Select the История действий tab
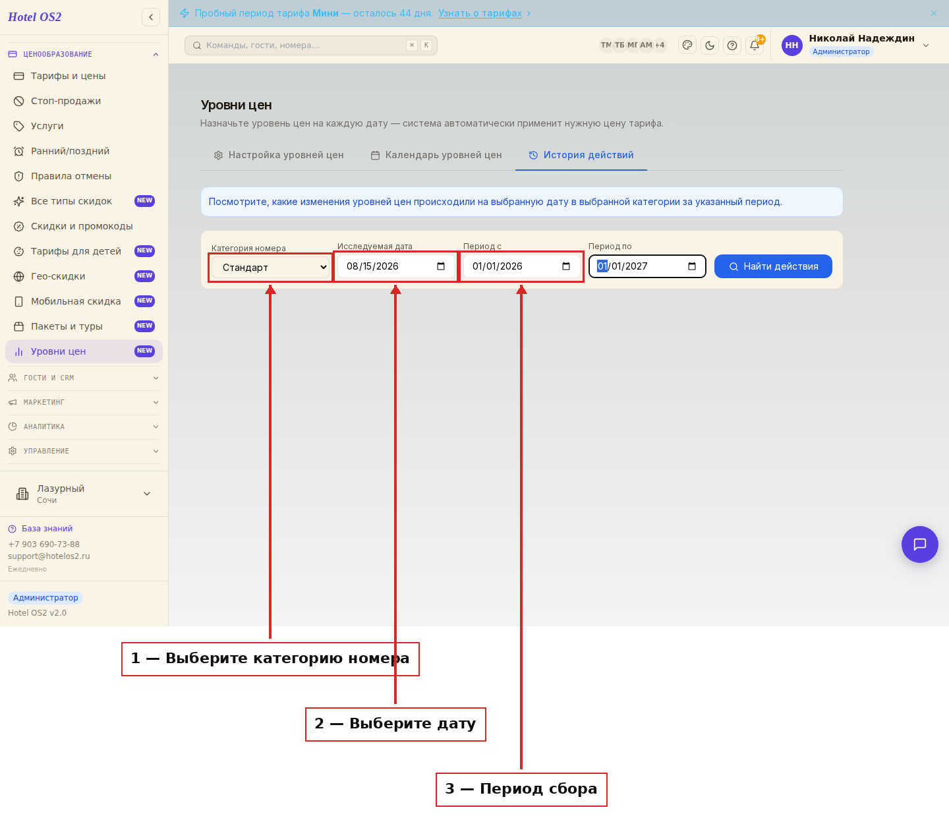Screen dimensions: 949x822 point(581,155)
